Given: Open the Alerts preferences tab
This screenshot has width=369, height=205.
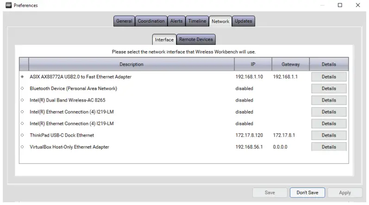Looking at the screenshot, I should click(176, 21).
